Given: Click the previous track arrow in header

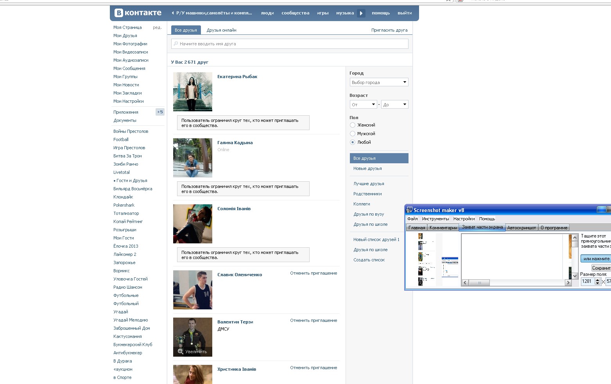Looking at the screenshot, I should point(173,13).
